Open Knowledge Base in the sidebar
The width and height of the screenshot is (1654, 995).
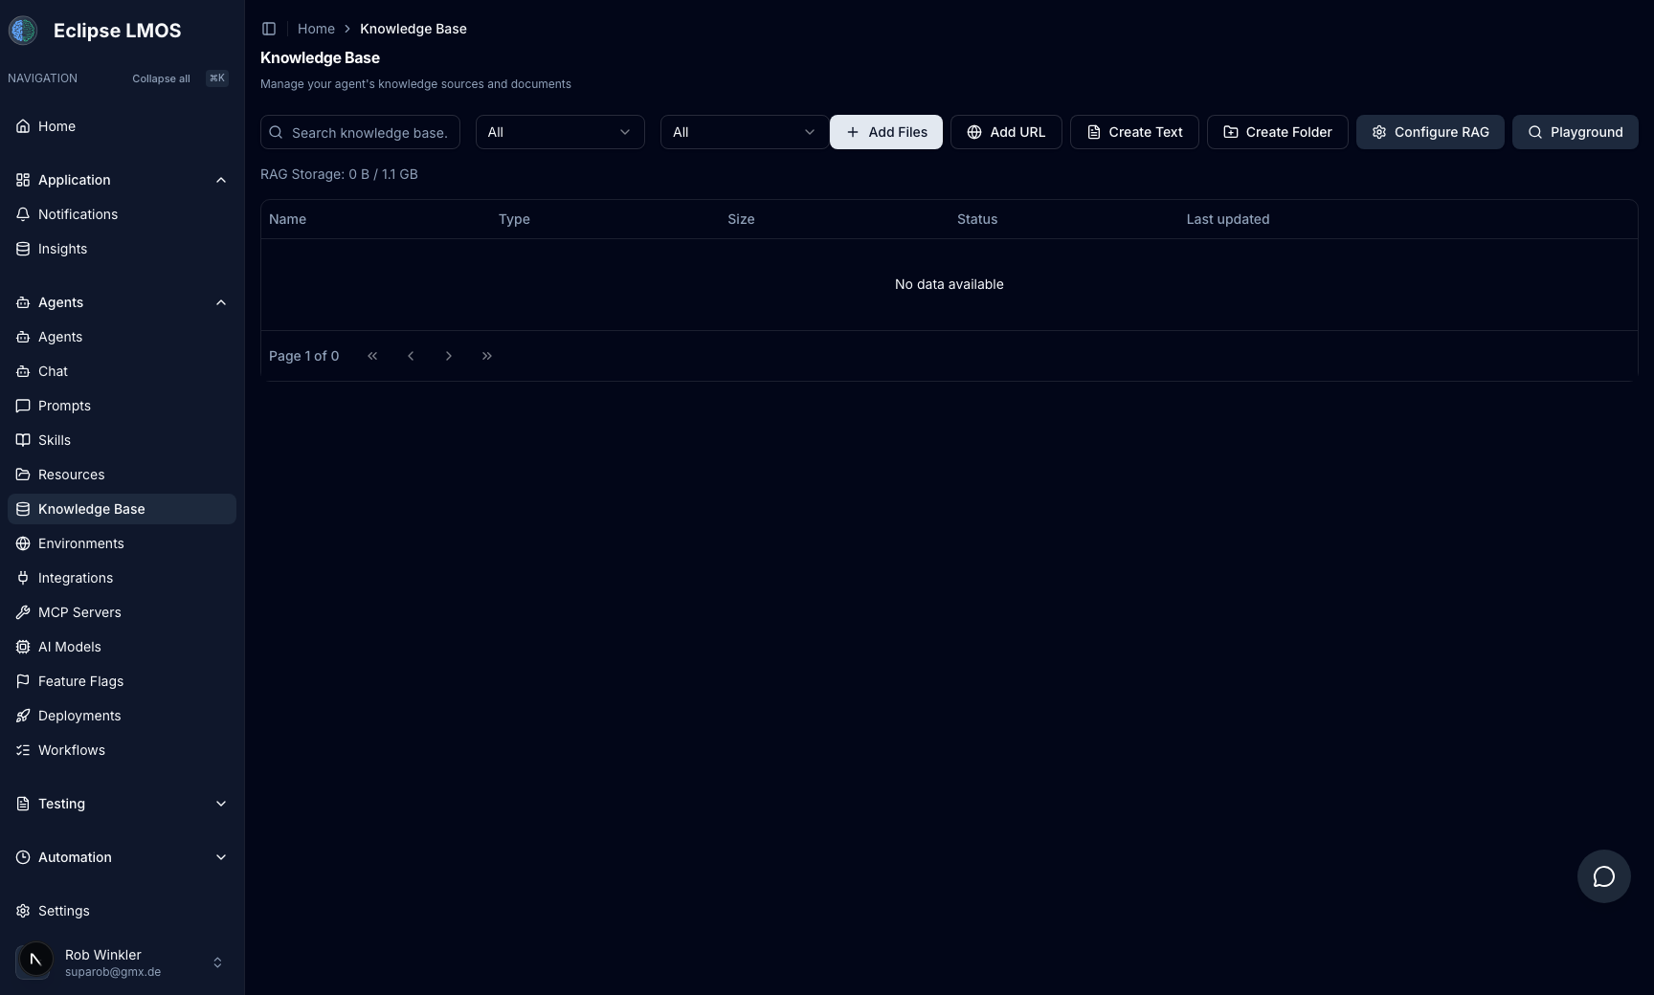pos(122,509)
